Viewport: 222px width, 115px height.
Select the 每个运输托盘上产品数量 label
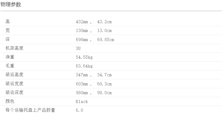[x=30, y=110]
